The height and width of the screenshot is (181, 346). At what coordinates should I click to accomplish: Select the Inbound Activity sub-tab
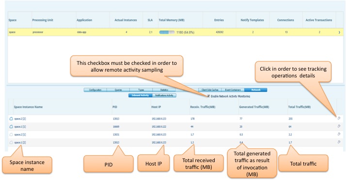pyautogui.click(x=141, y=95)
